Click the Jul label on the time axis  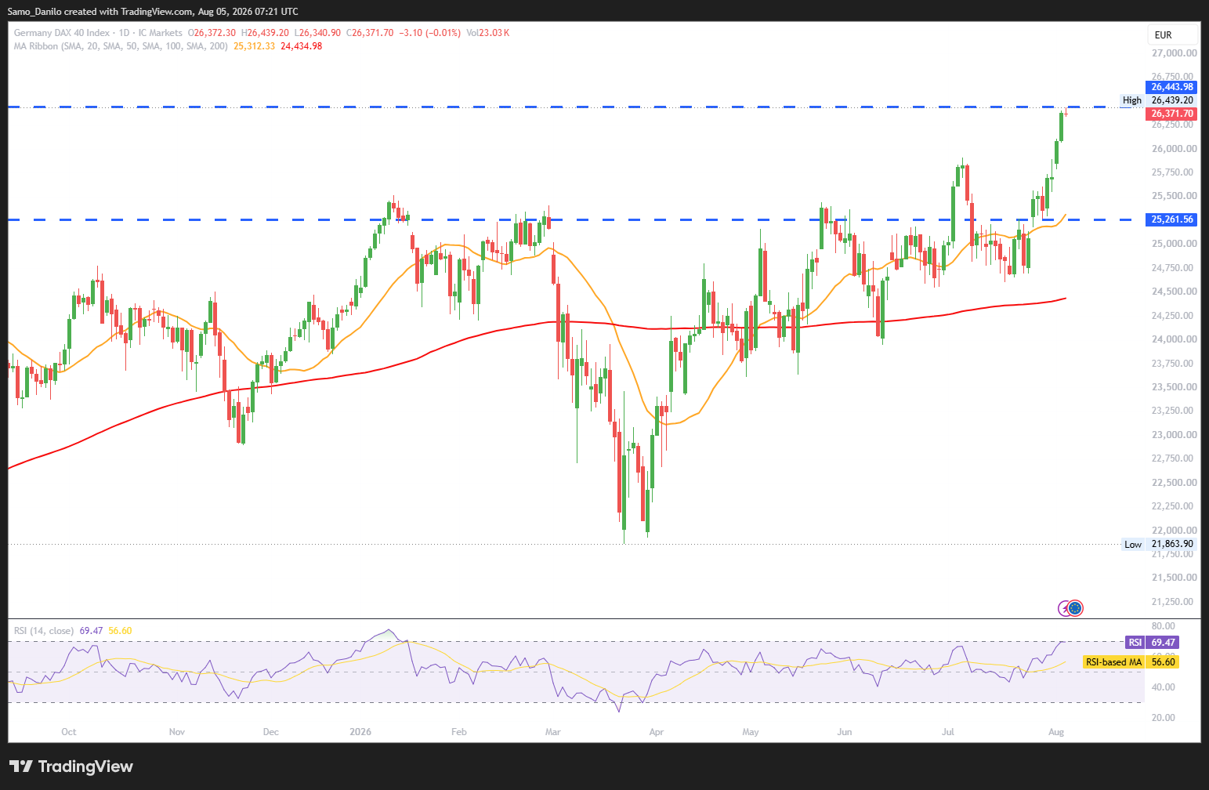[948, 732]
